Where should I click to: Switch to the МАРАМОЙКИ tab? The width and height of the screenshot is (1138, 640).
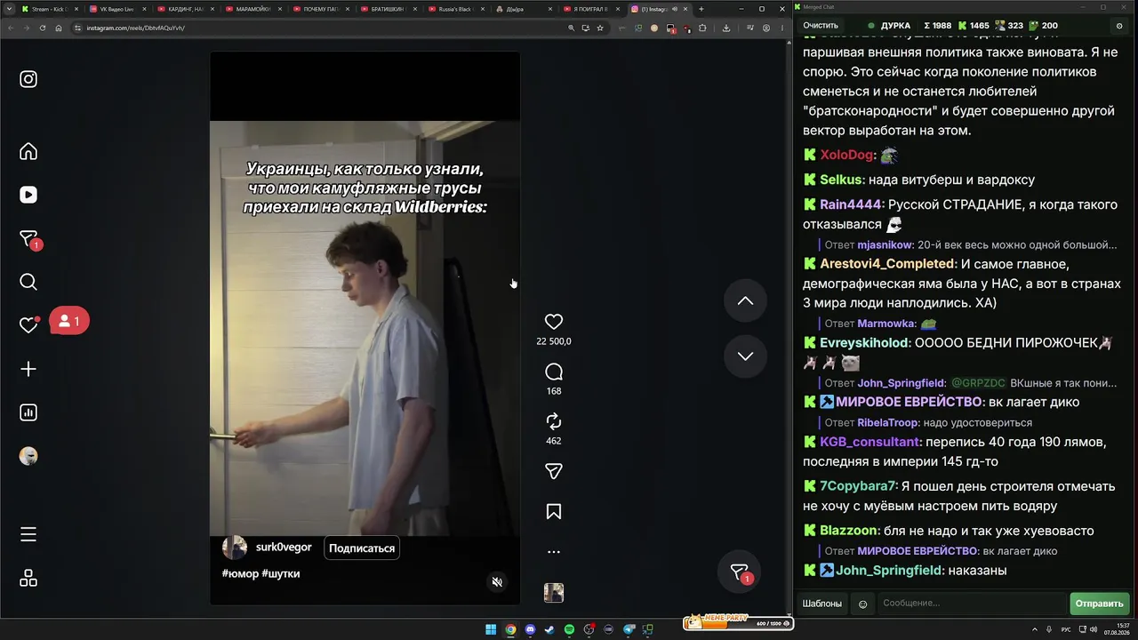[252, 9]
